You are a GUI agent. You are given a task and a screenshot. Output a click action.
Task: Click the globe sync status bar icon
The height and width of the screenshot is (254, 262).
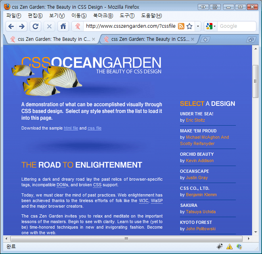point(239,246)
